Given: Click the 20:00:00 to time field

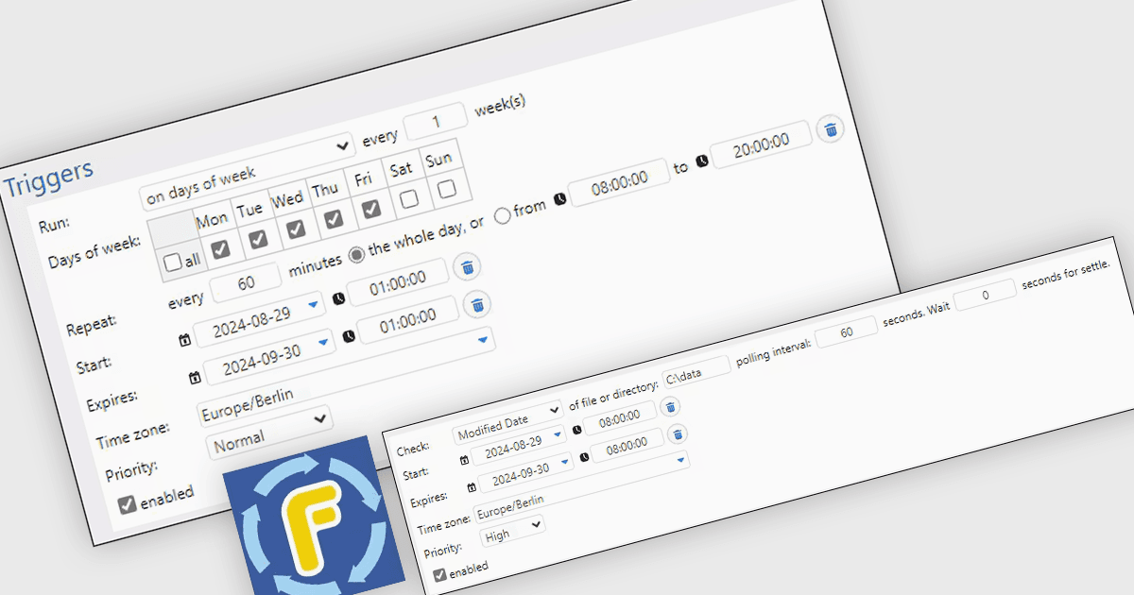Looking at the screenshot, I should (x=762, y=146).
